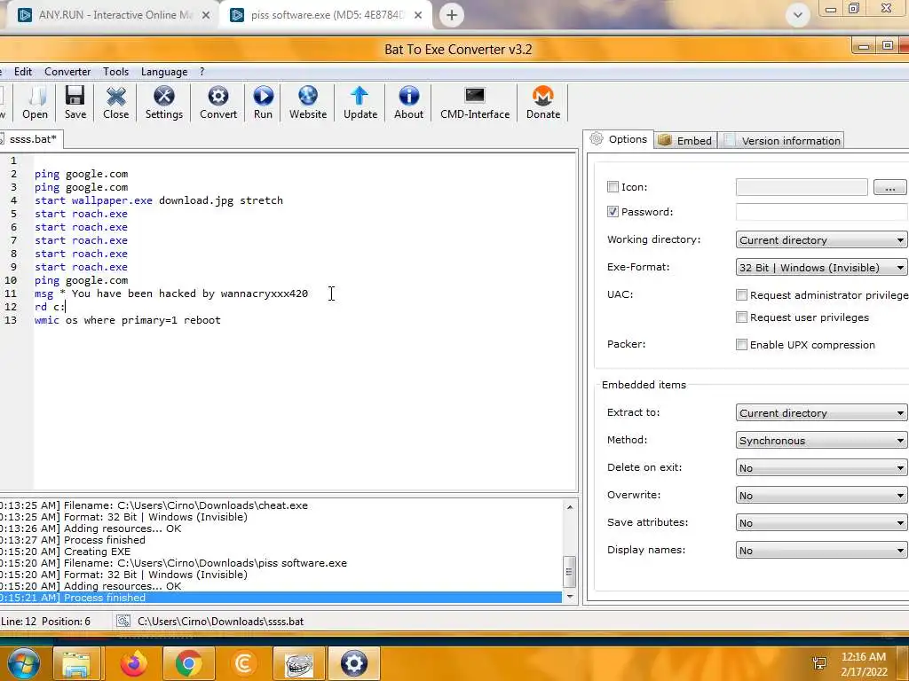Image resolution: width=909 pixels, height=681 pixels.
Task: Show the About info icon
Action: (408, 103)
